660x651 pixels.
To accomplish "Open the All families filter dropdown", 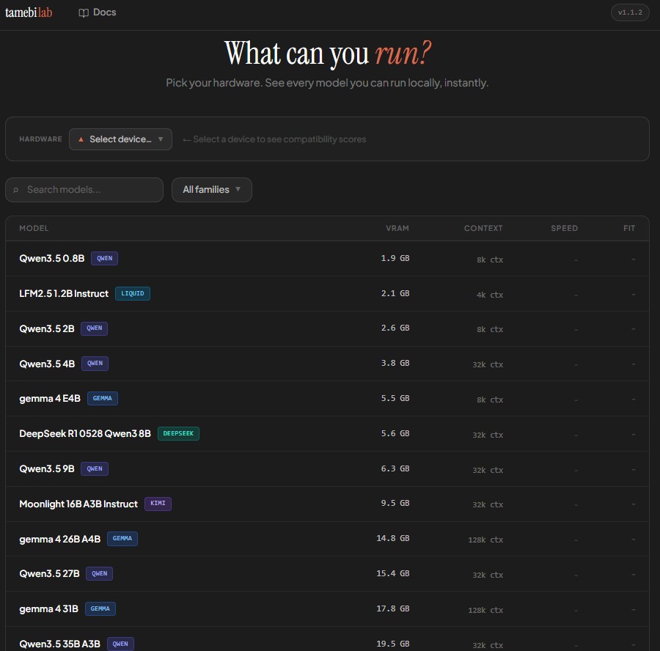I will 212,190.
